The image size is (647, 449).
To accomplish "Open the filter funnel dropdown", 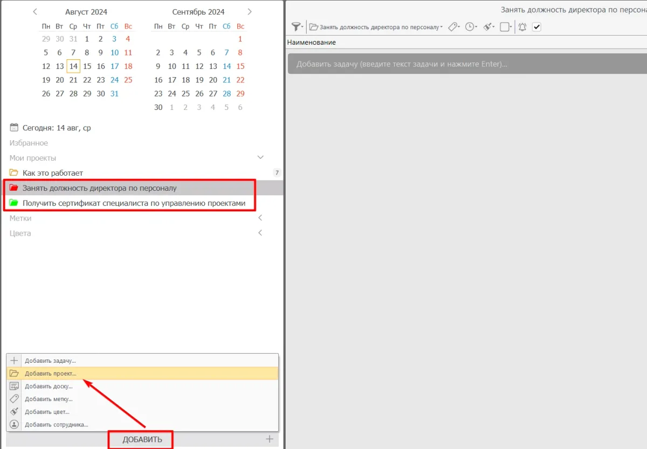I will [297, 26].
